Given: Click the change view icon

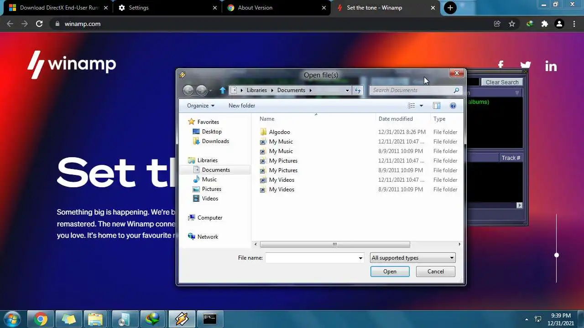Looking at the screenshot, I should [412, 106].
